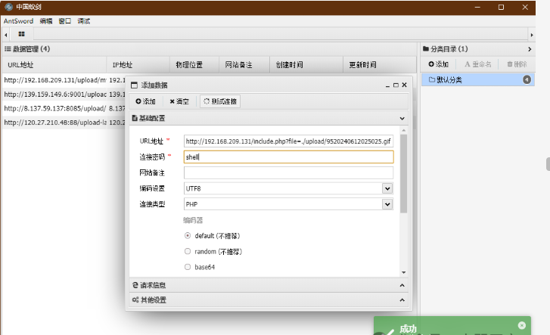Click the 添加数据 dialog window icon
The image size is (550, 335).
[134, 85]
